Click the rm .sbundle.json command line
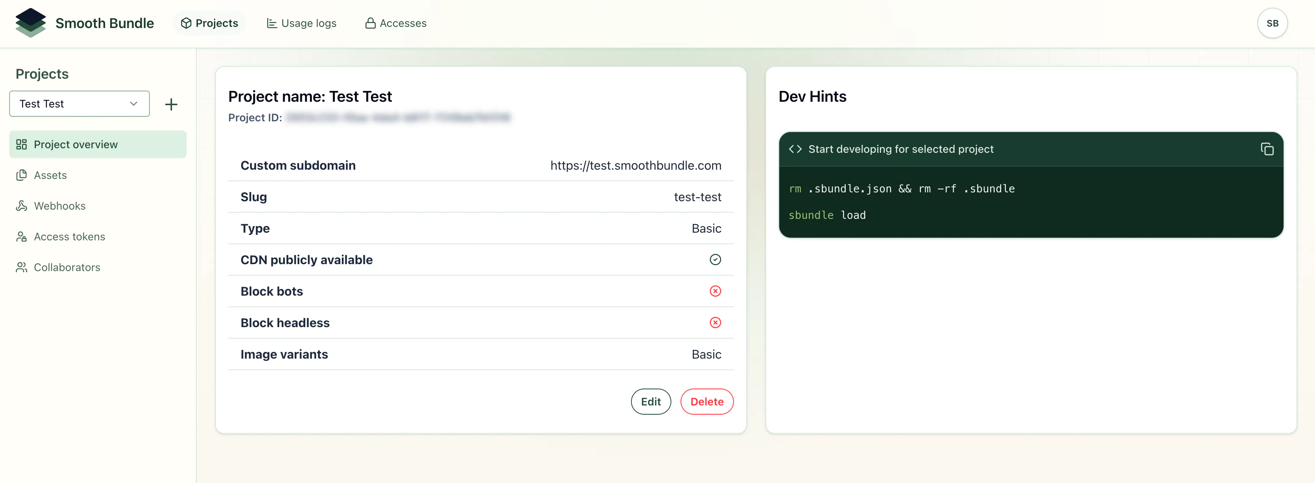1315x483 pixels. click(901, 189)
